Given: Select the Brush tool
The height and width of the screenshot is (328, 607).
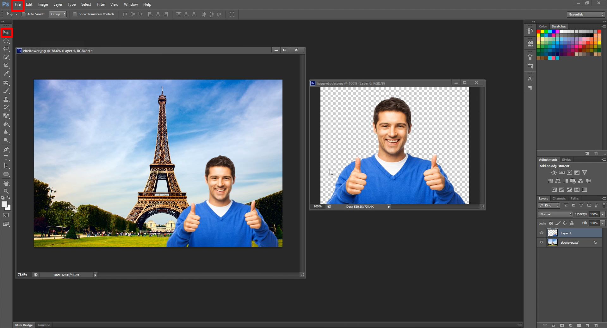Looking at the screenshot, I should (6, 91).
